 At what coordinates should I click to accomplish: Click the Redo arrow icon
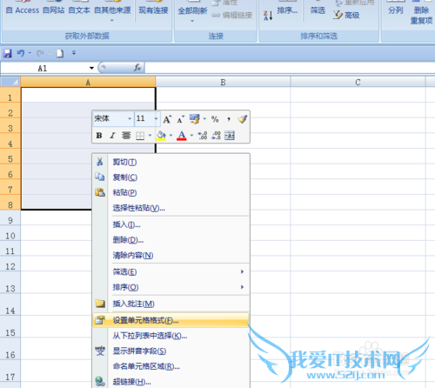point(40,53)
